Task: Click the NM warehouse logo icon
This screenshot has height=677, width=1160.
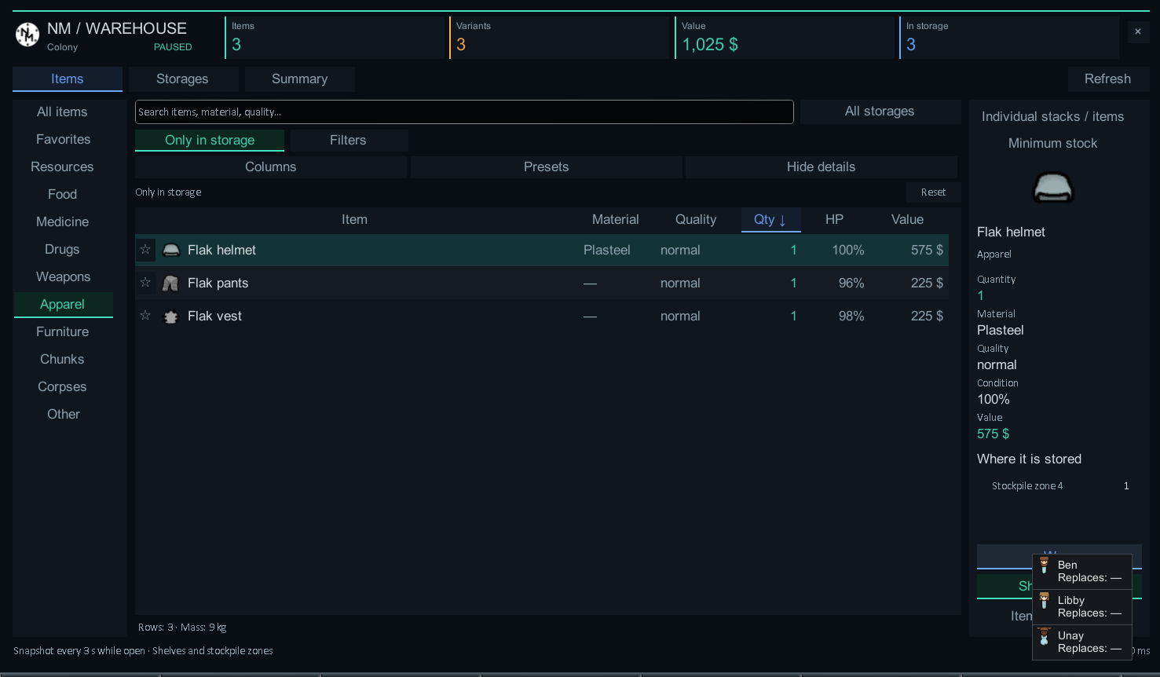Action: click(27, 35)
